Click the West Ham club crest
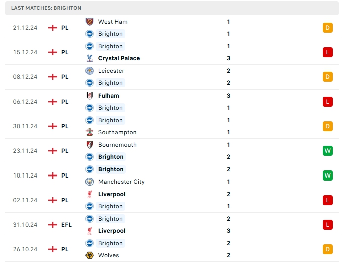This screenshot has height=263, width=345. 90,22
